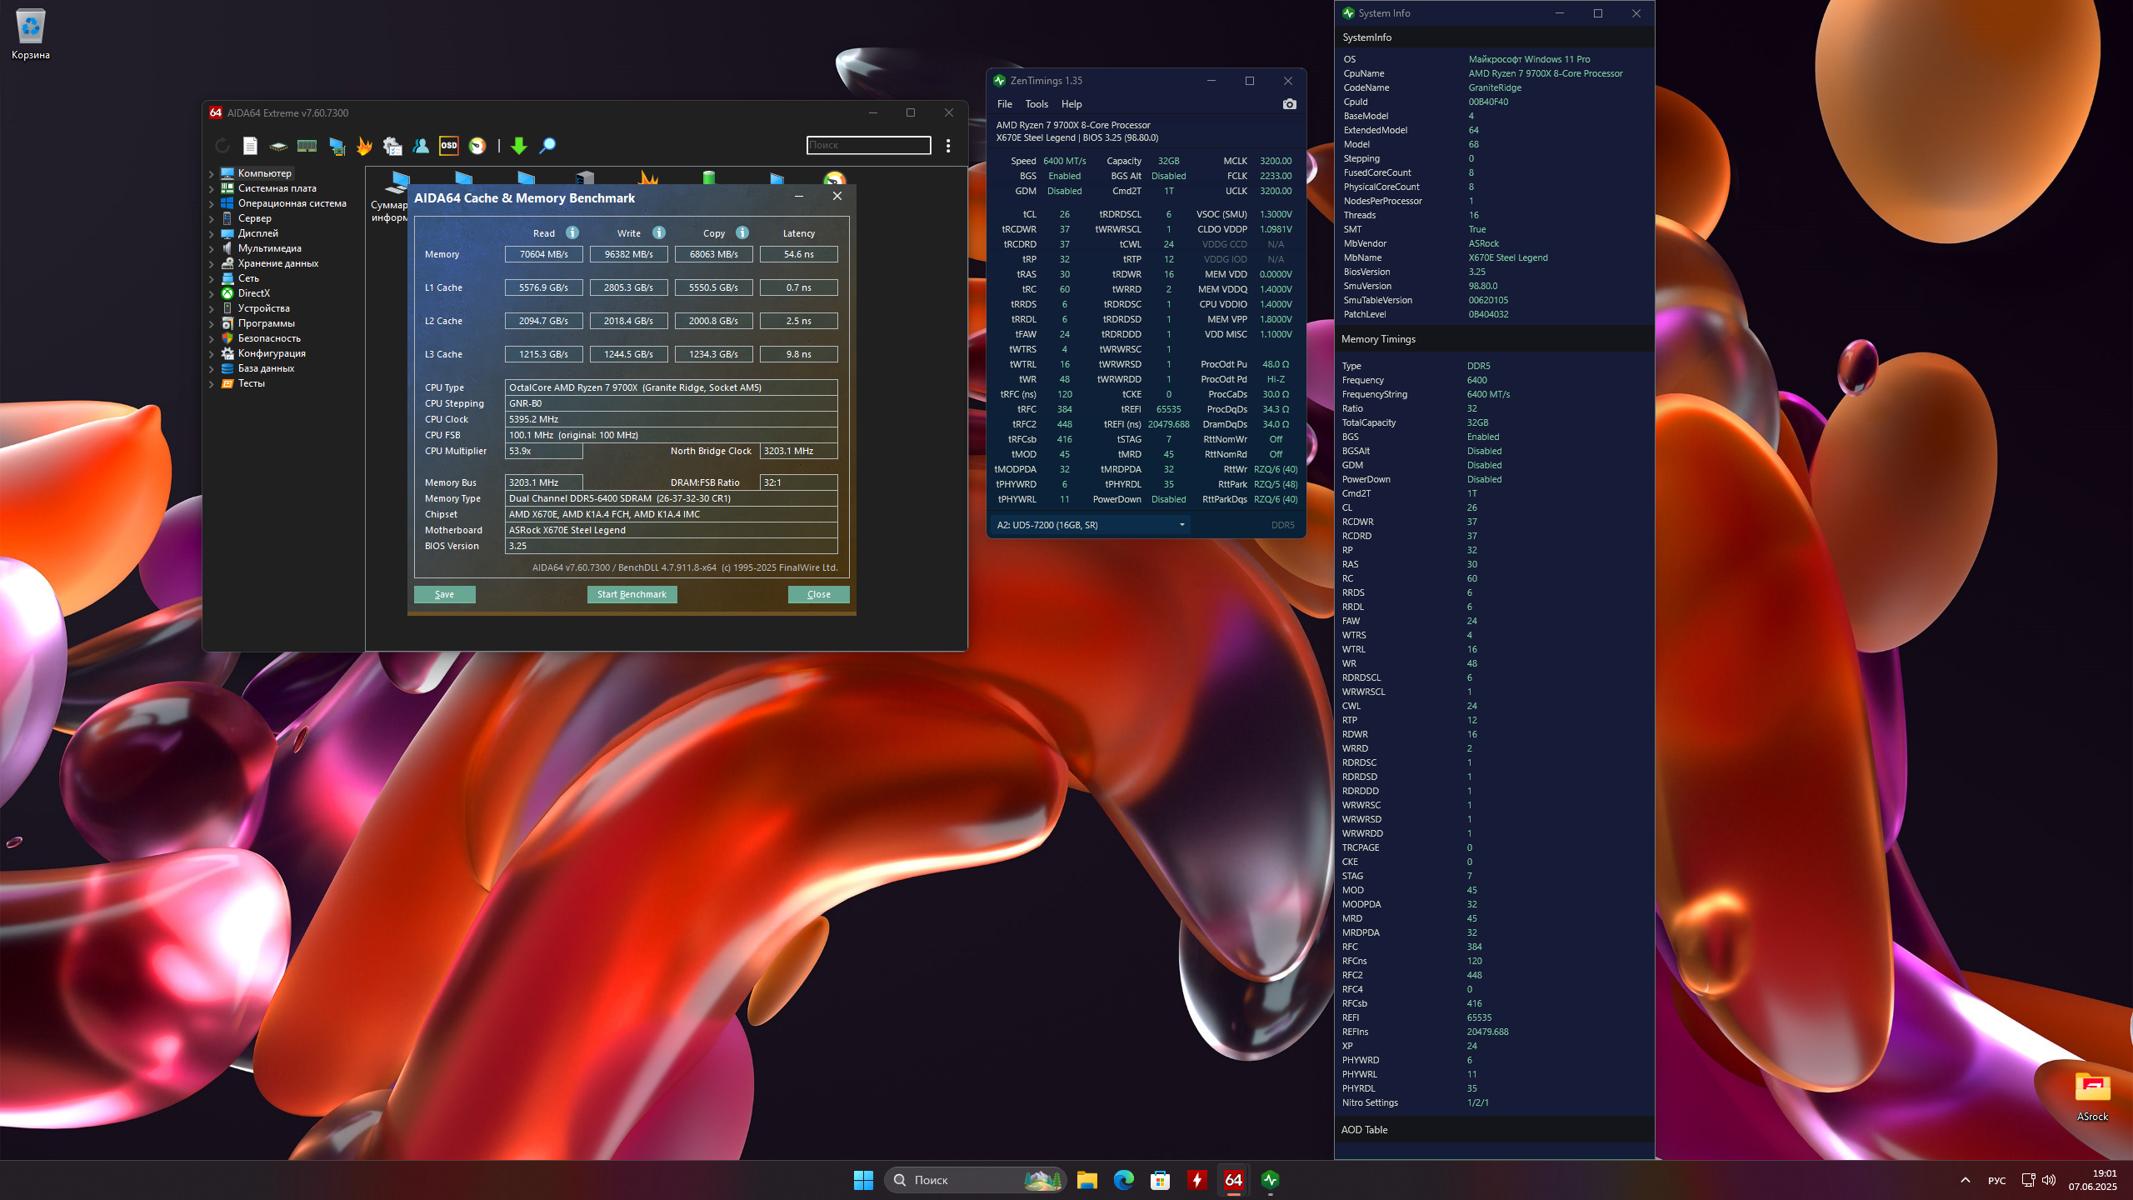Open the memory module A2 dropdown

(1091, 525)
